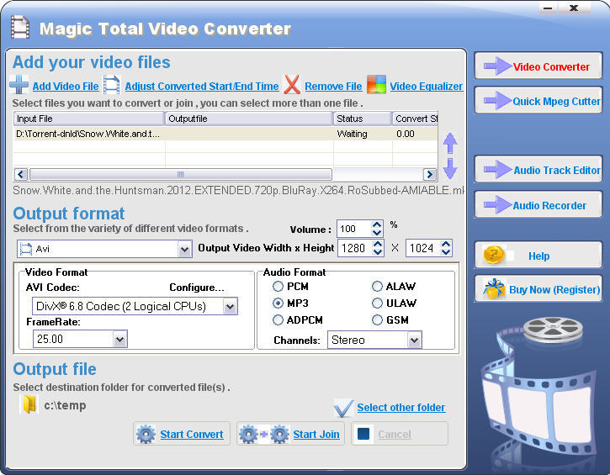Select the Snow.White input file row

coord(225,134)
